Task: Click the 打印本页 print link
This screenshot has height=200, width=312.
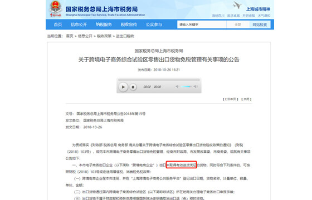Action: pyautogui.click(x=230, y=99)
